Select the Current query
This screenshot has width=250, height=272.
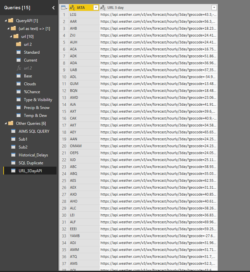[31, 60]
